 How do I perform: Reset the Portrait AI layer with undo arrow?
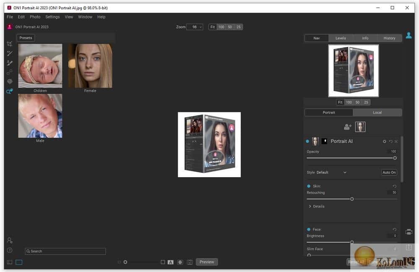point(391,141)
